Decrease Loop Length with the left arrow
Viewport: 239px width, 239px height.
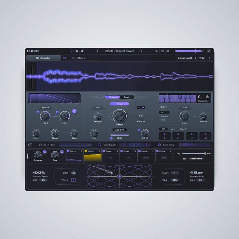tap(195, 58)
